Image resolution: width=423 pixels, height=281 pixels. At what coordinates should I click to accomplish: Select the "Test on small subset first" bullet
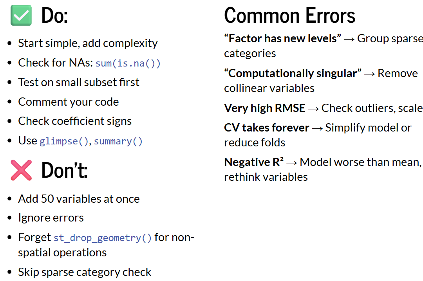pos(79,83)
